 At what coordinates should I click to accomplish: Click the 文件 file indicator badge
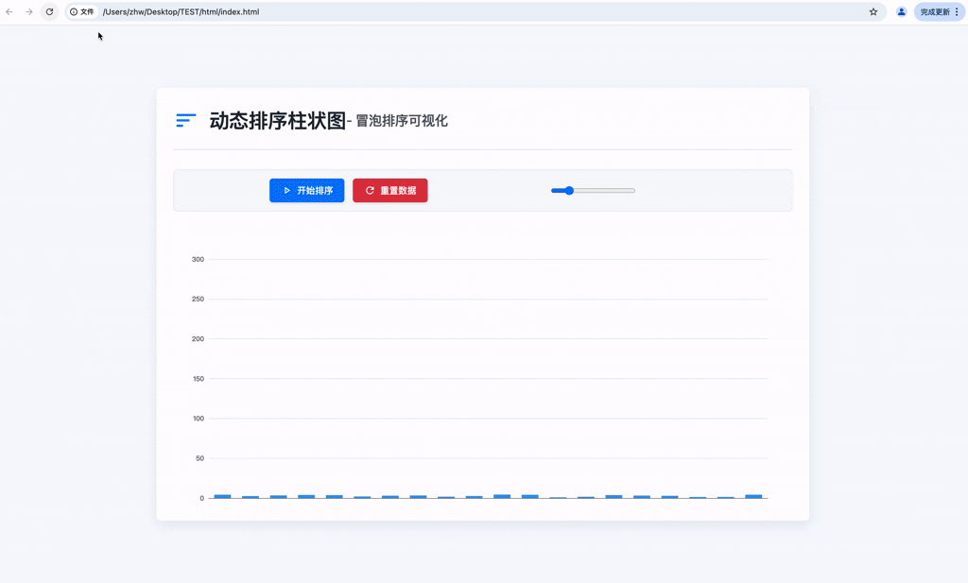pyautogui.click(x=81, y=12)
